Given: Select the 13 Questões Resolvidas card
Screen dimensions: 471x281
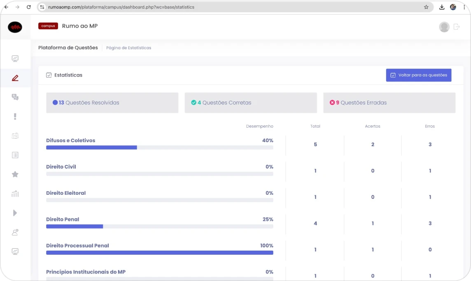Looking at the screenshot, I should (112, 103).
